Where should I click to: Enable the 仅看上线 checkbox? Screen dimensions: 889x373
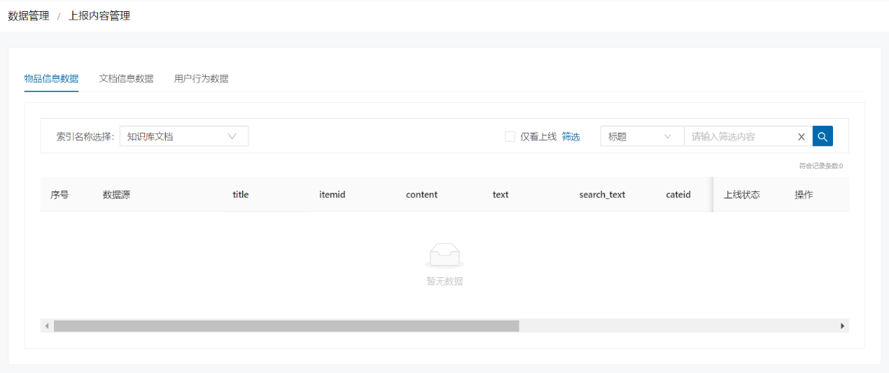510,137
